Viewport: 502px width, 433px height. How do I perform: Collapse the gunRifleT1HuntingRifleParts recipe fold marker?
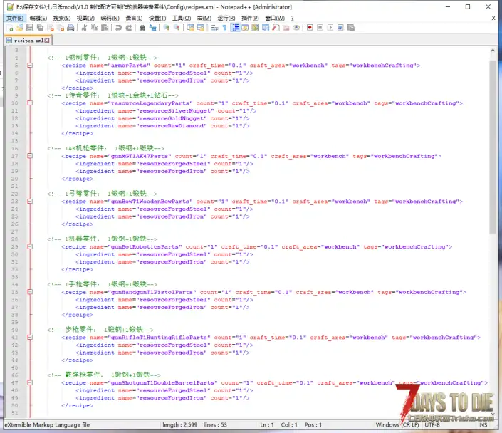point(30,338)
